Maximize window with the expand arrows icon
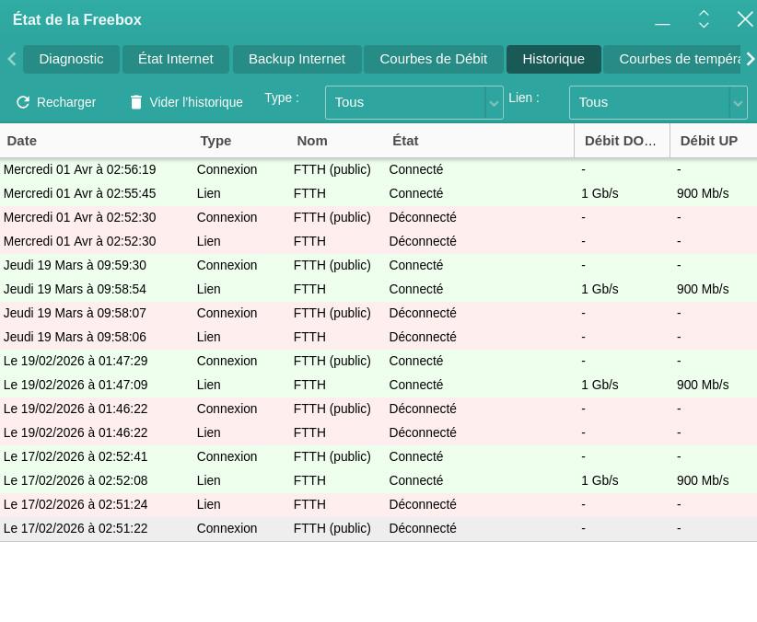The width and height of the screenshot is (757, 622). click(x=704, y=19)
